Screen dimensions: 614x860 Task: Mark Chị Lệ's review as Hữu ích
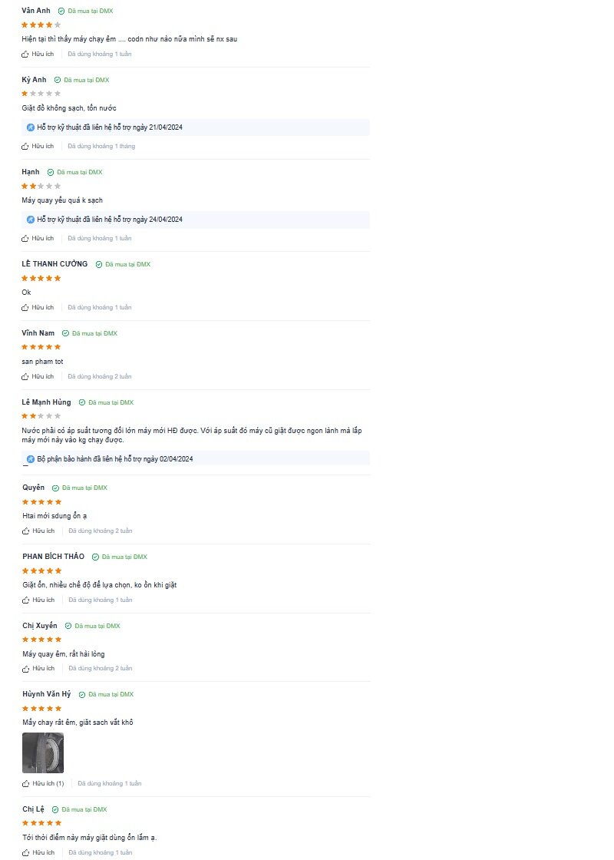point(38,853)
